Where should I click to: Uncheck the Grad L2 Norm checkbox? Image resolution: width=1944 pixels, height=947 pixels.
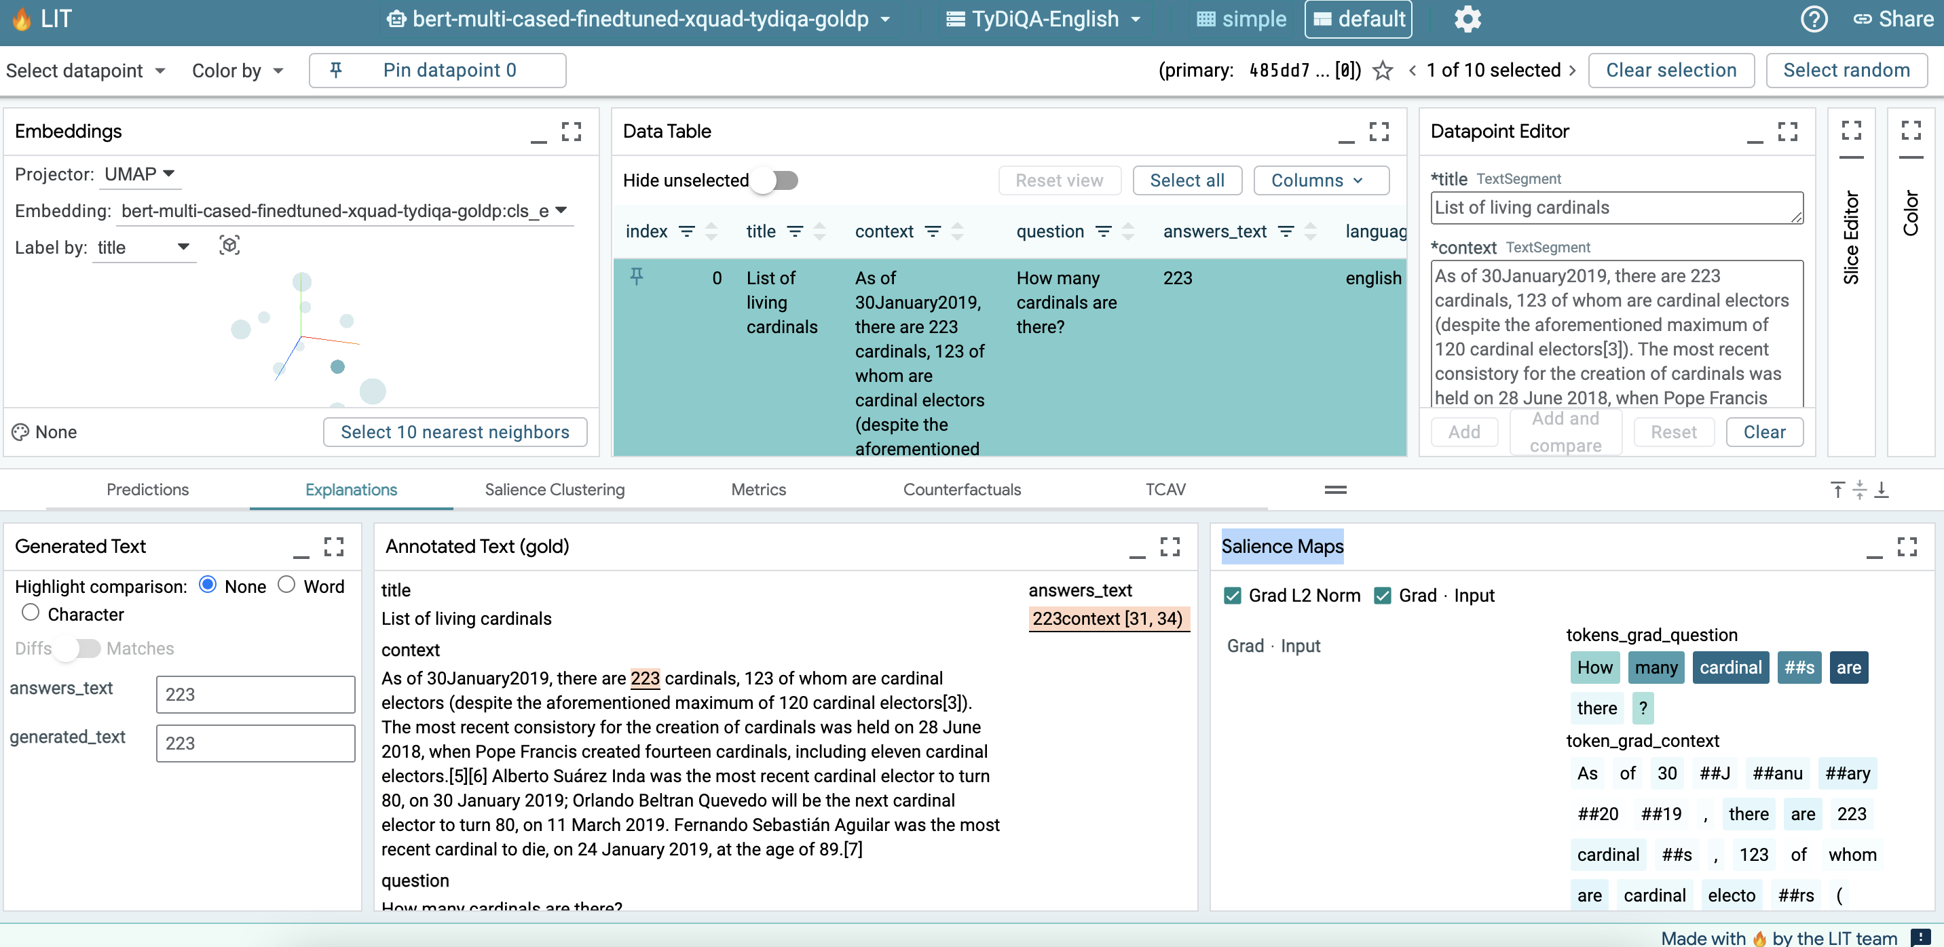pos(1233,596)
